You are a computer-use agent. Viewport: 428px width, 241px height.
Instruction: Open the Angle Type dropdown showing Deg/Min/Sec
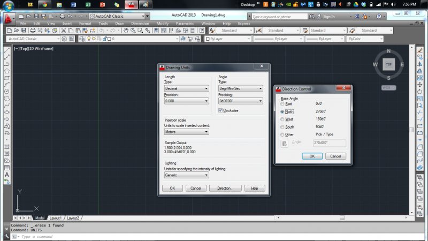(240, 88)
